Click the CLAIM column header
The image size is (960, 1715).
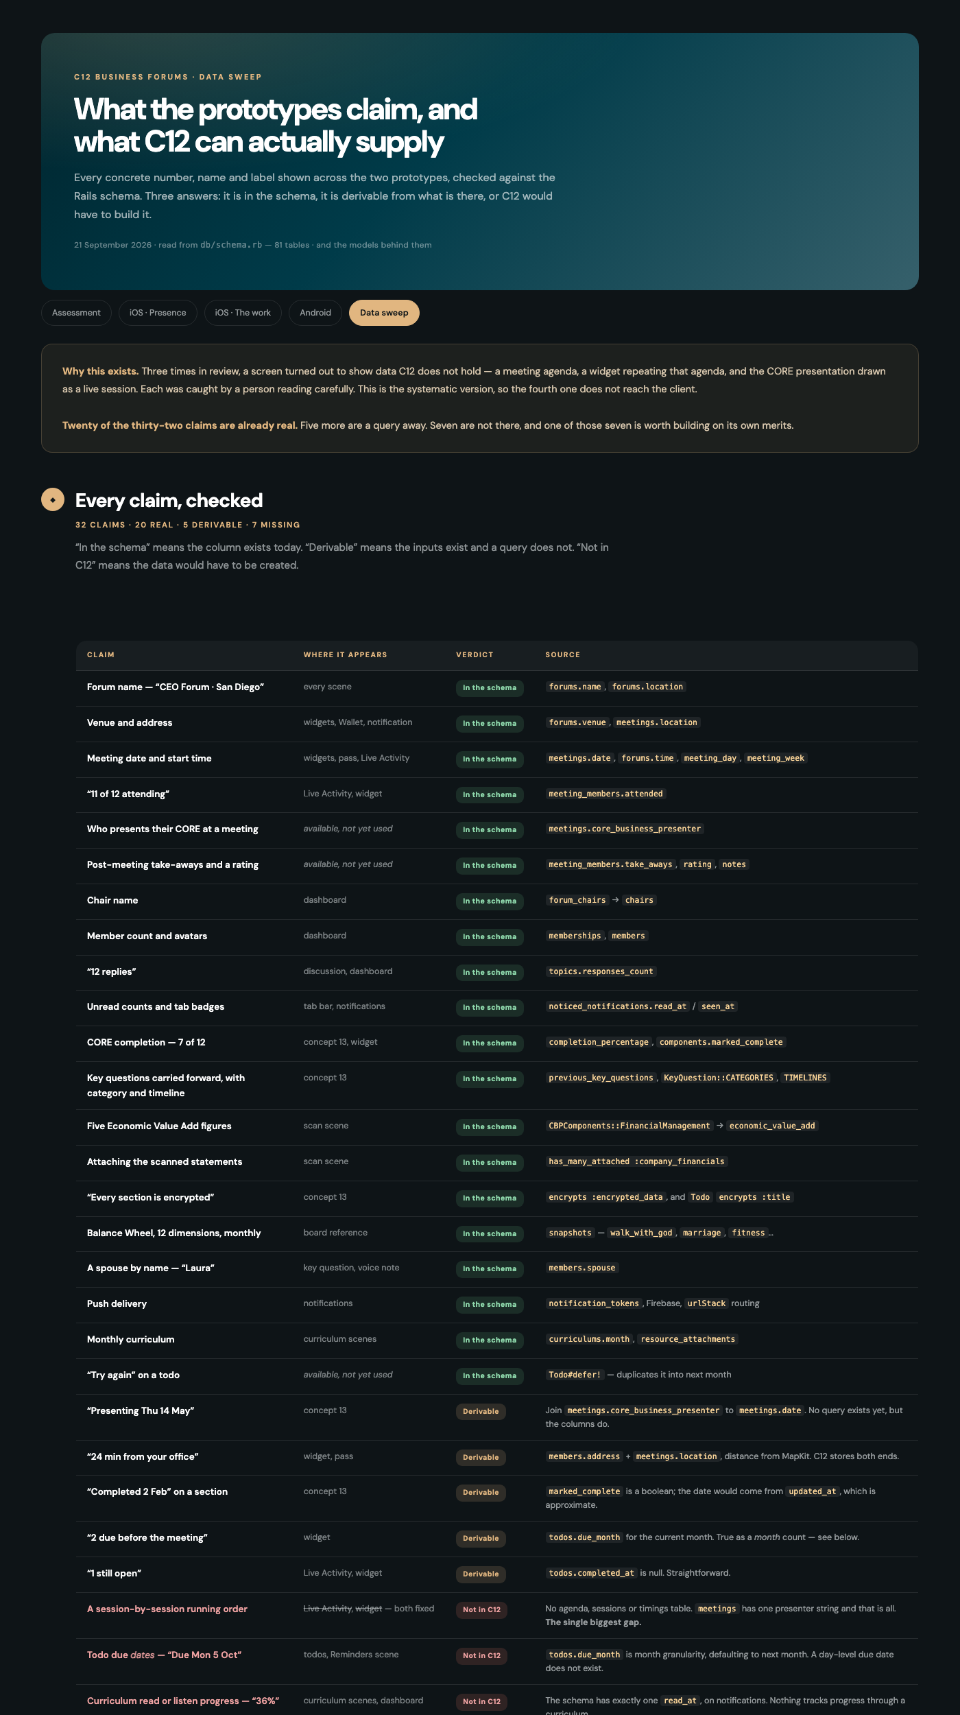click(101, 654)
